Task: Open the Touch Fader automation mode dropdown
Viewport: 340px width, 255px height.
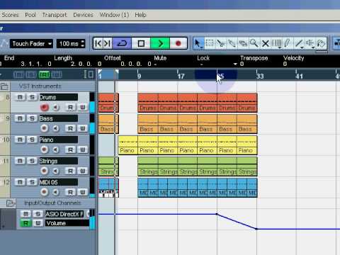Action: 31,44
